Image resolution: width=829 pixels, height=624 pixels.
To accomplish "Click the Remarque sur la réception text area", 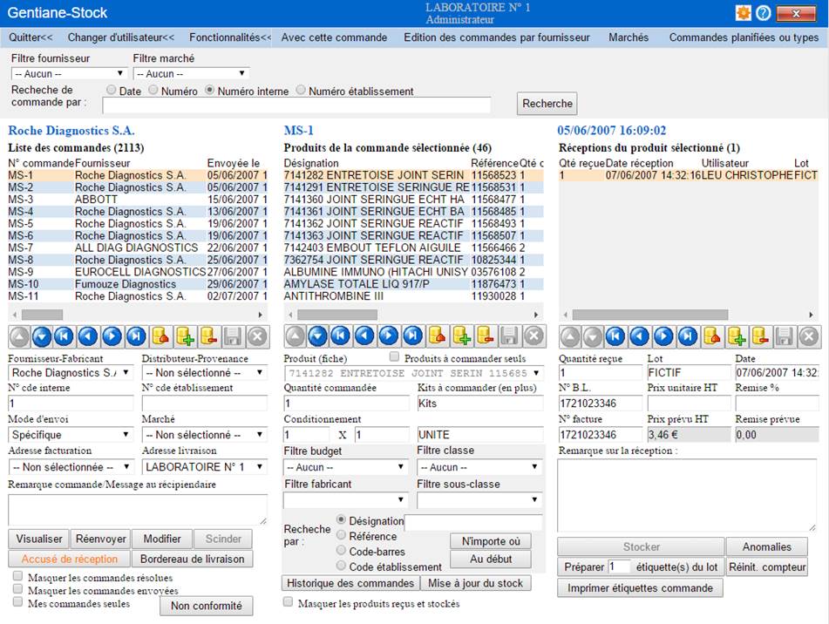I will pos(687,494).
